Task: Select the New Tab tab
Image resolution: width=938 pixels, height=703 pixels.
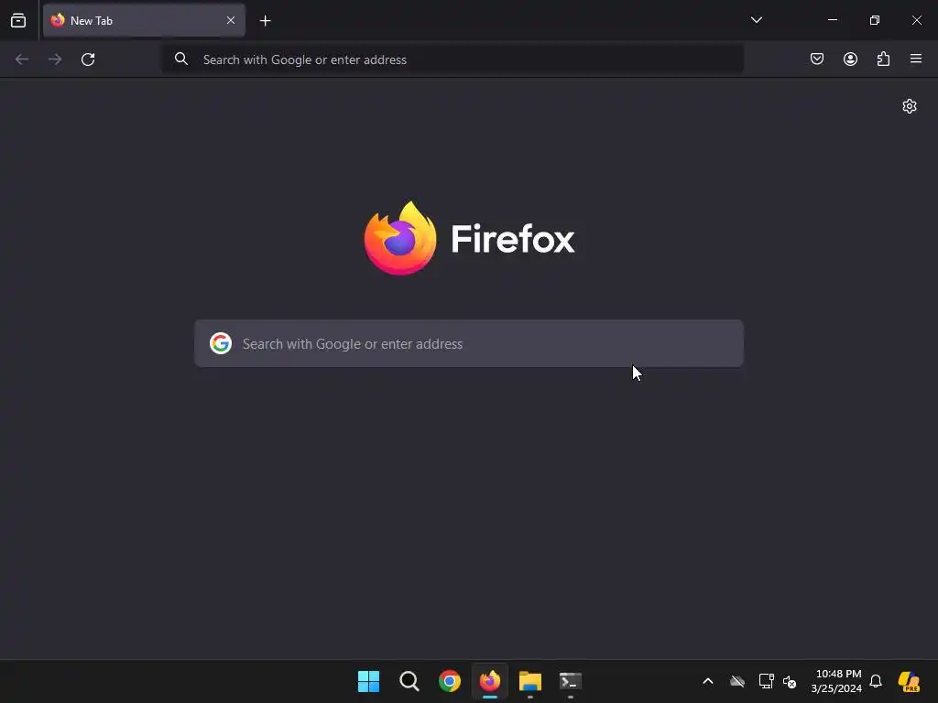Action: click(x=144, y=20)
